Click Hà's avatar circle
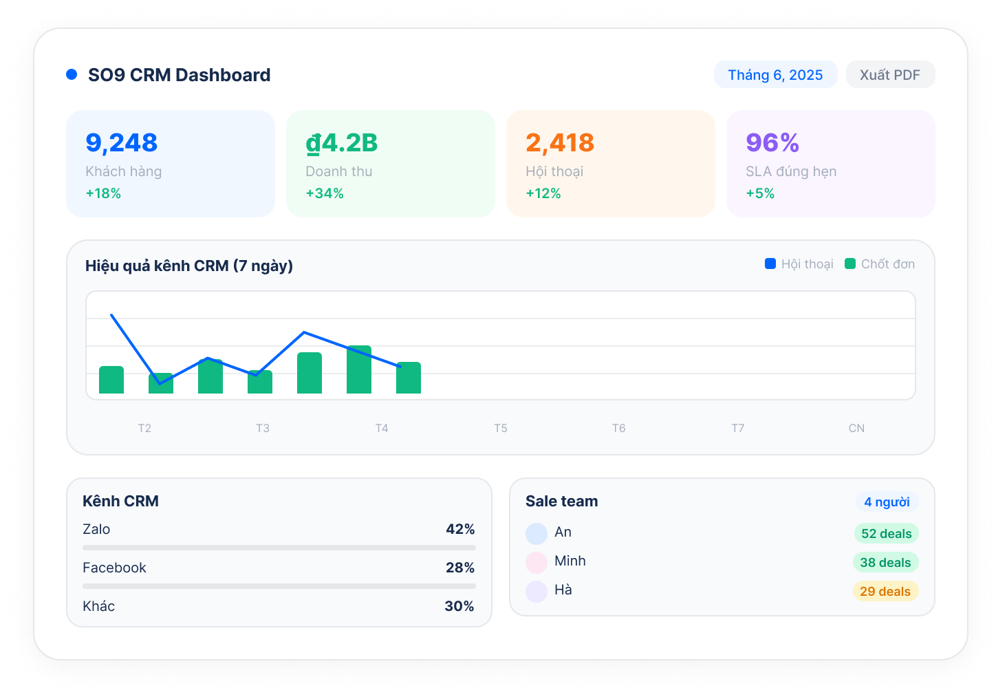This screenshot has width=996, height=699. pyautogui.click(x=537, y=591)
